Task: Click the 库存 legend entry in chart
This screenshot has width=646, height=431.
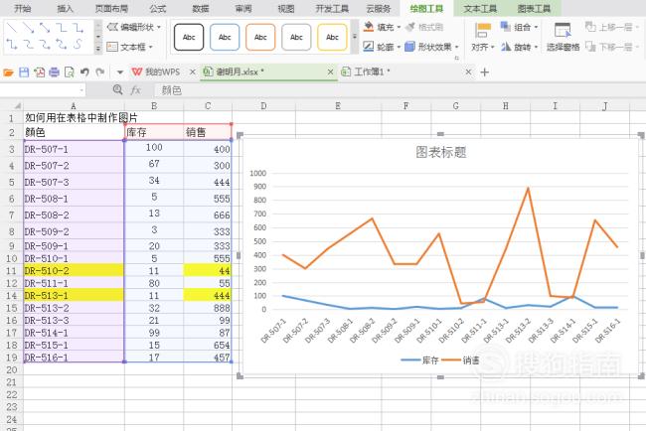Action: pos(419,360)
